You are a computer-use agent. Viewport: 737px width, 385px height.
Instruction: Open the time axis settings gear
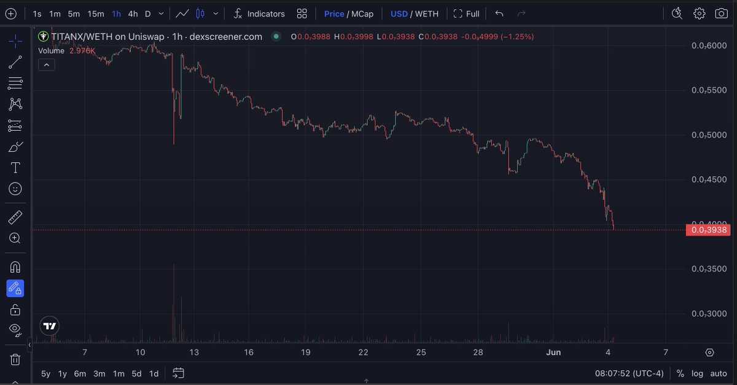709,352
